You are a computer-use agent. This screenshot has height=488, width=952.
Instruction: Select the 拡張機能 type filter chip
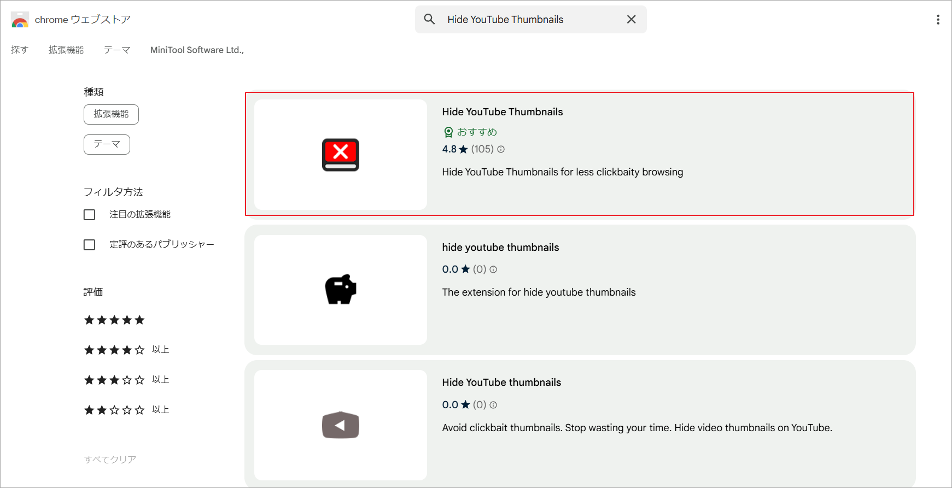(x=111, y=114)
